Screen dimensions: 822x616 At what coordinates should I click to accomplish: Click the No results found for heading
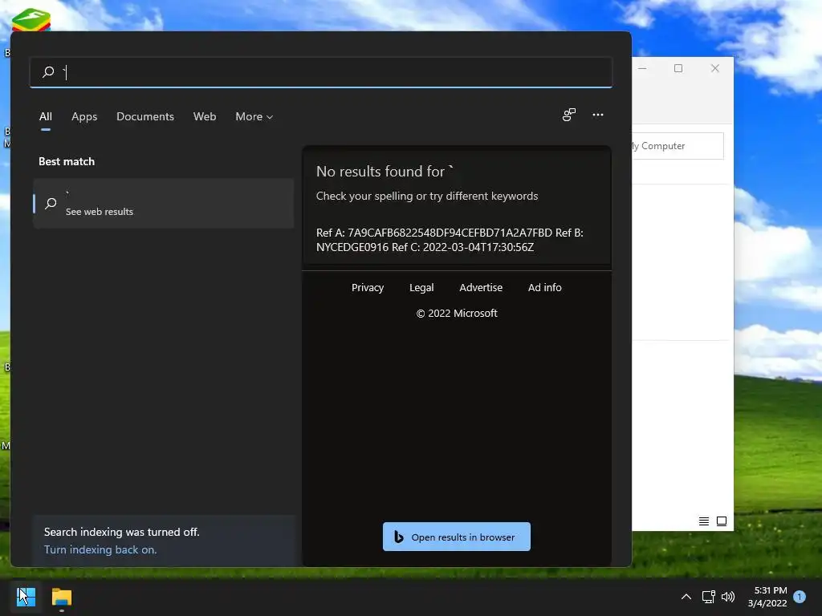point(385,172)
